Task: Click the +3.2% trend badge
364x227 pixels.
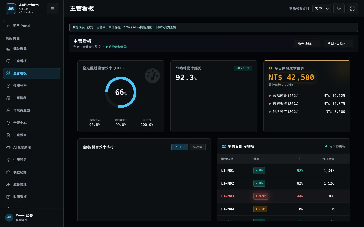Action: click(243, 68)
